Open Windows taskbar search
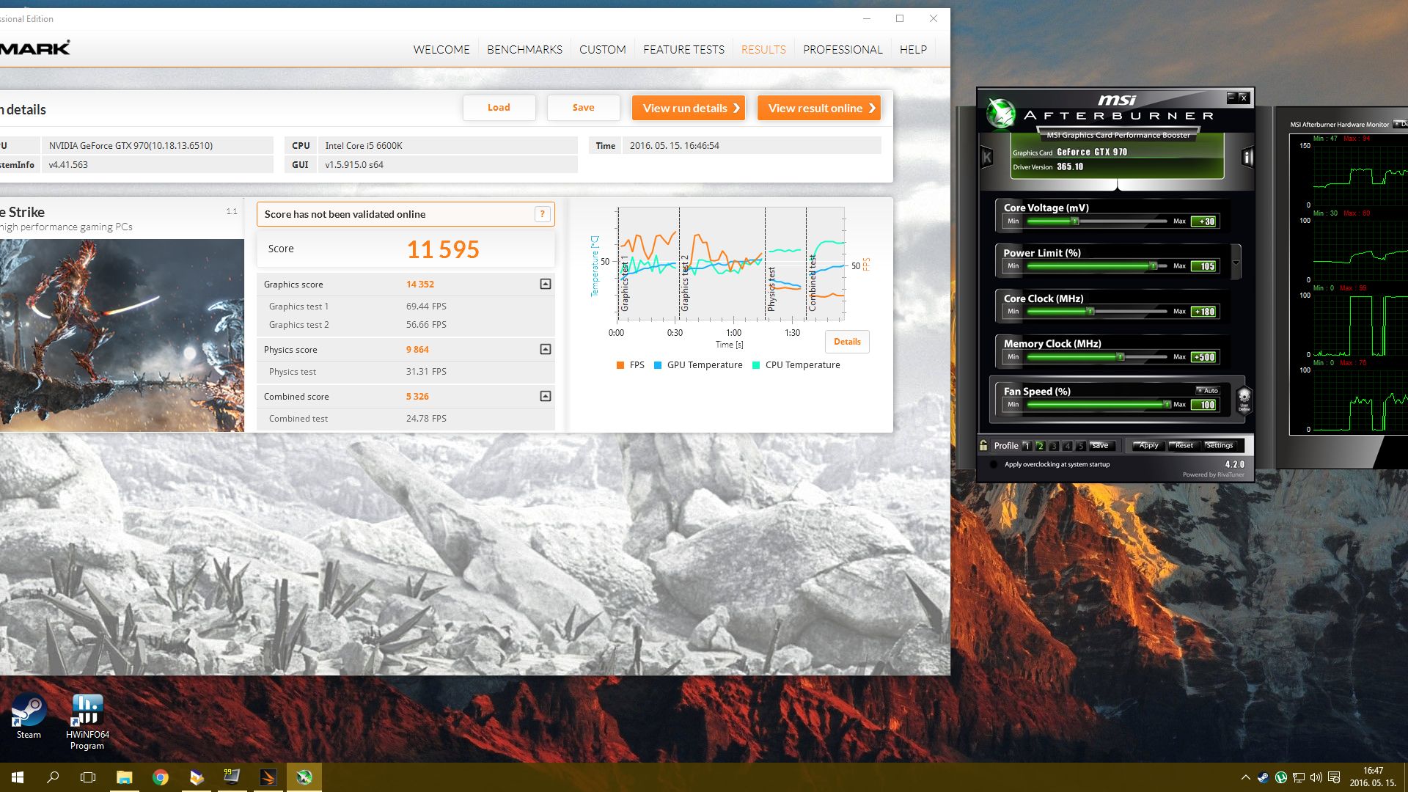This screenshot has width=1408, height=792. point(53,777)
